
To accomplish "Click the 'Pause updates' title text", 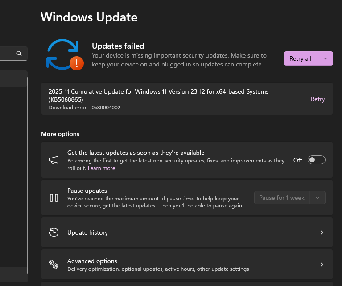I will click(x=87, y=191).
